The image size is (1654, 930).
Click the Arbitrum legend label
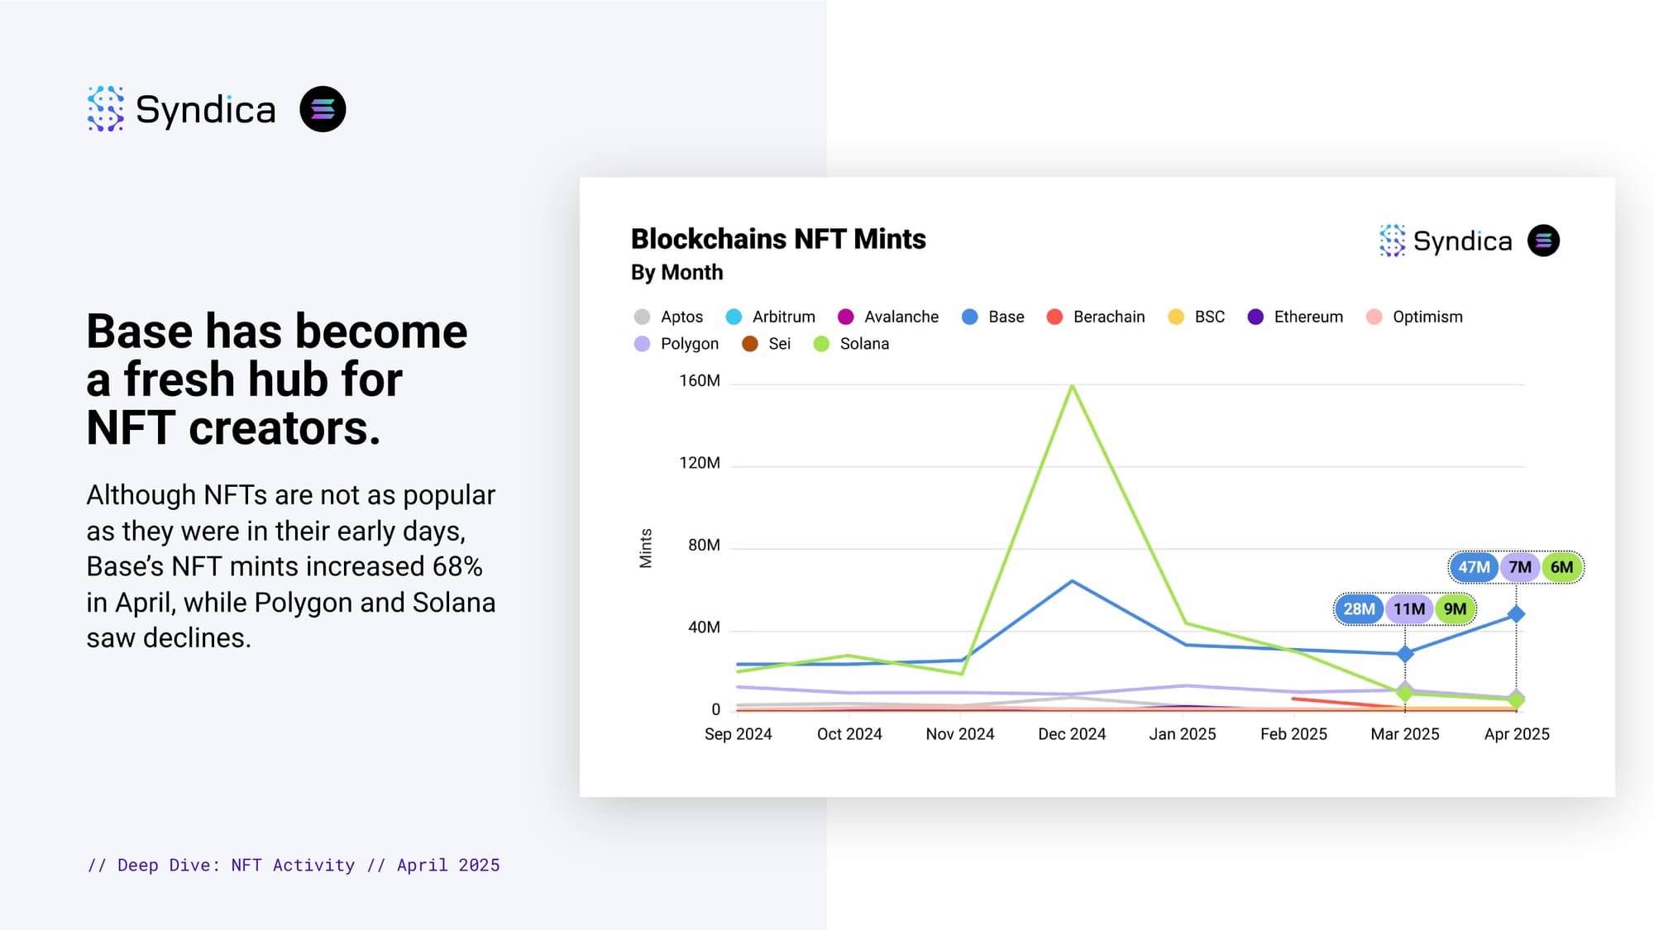tap(784, 317)
